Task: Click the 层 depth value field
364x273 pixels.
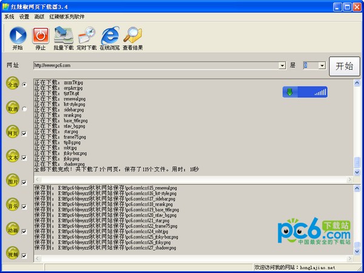Action: 311,65
